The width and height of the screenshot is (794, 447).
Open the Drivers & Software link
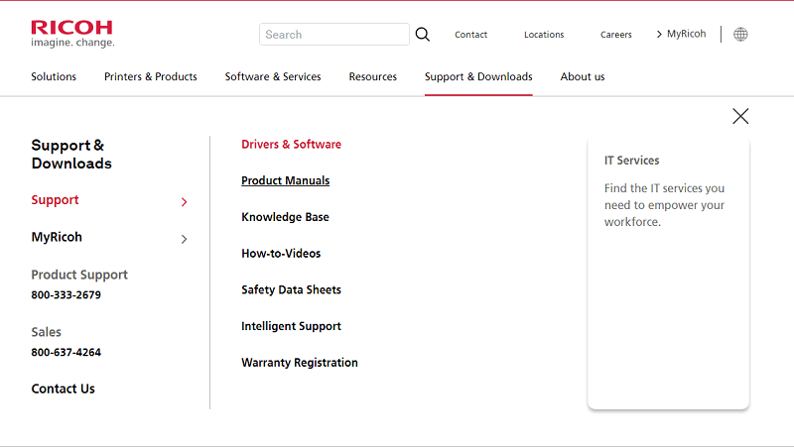(291, 144)
